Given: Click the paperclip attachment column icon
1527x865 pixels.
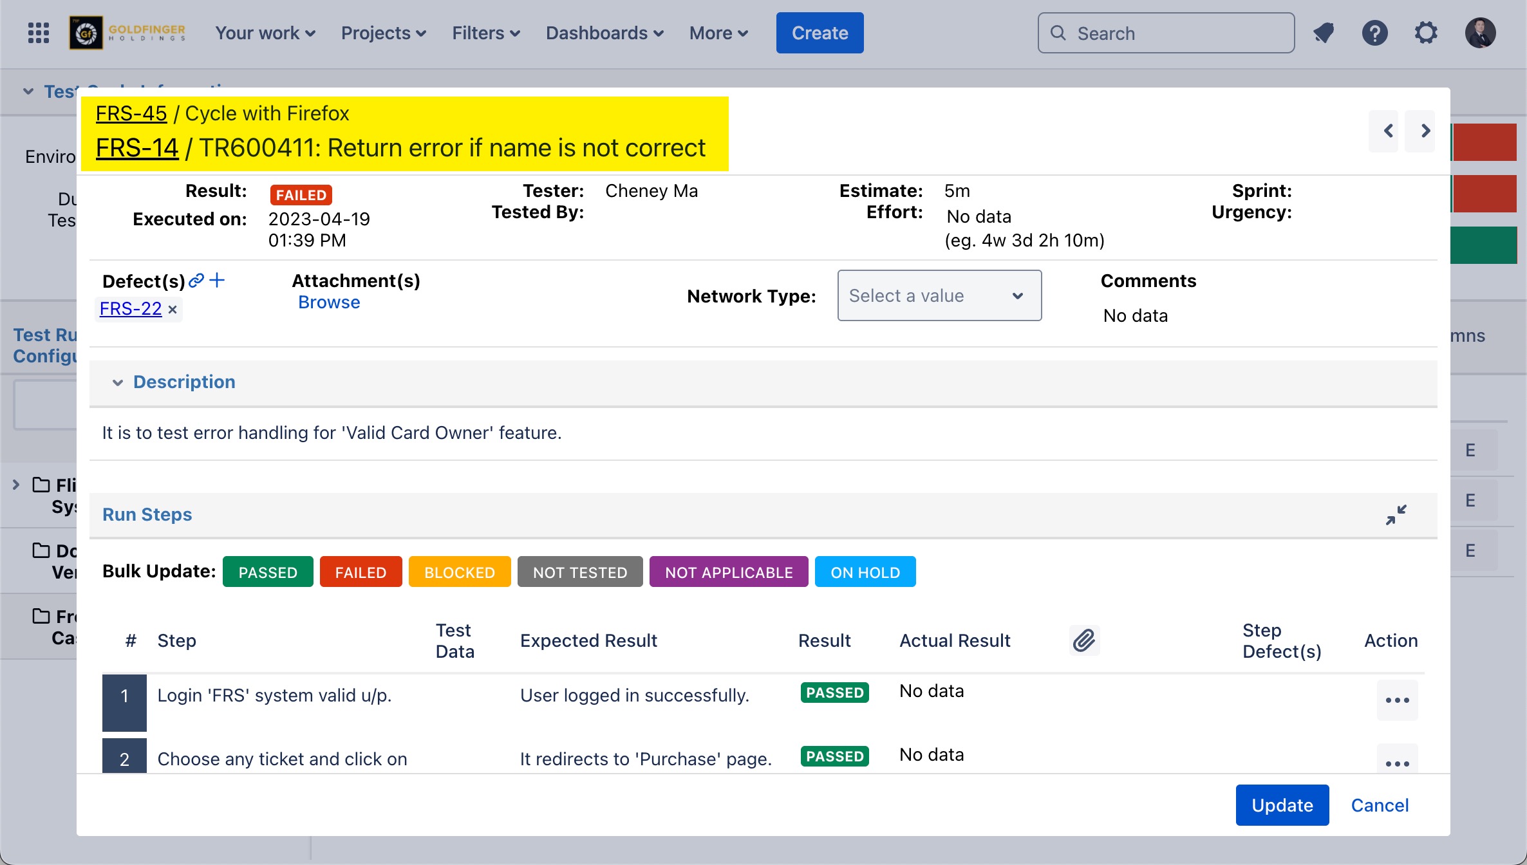Looking at the screenshot, I should [x=1084, y=640].
